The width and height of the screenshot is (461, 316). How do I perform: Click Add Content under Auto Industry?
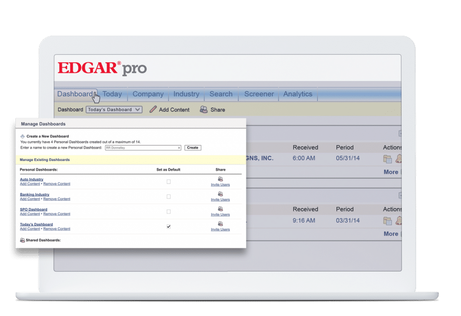tap(30, 184)
